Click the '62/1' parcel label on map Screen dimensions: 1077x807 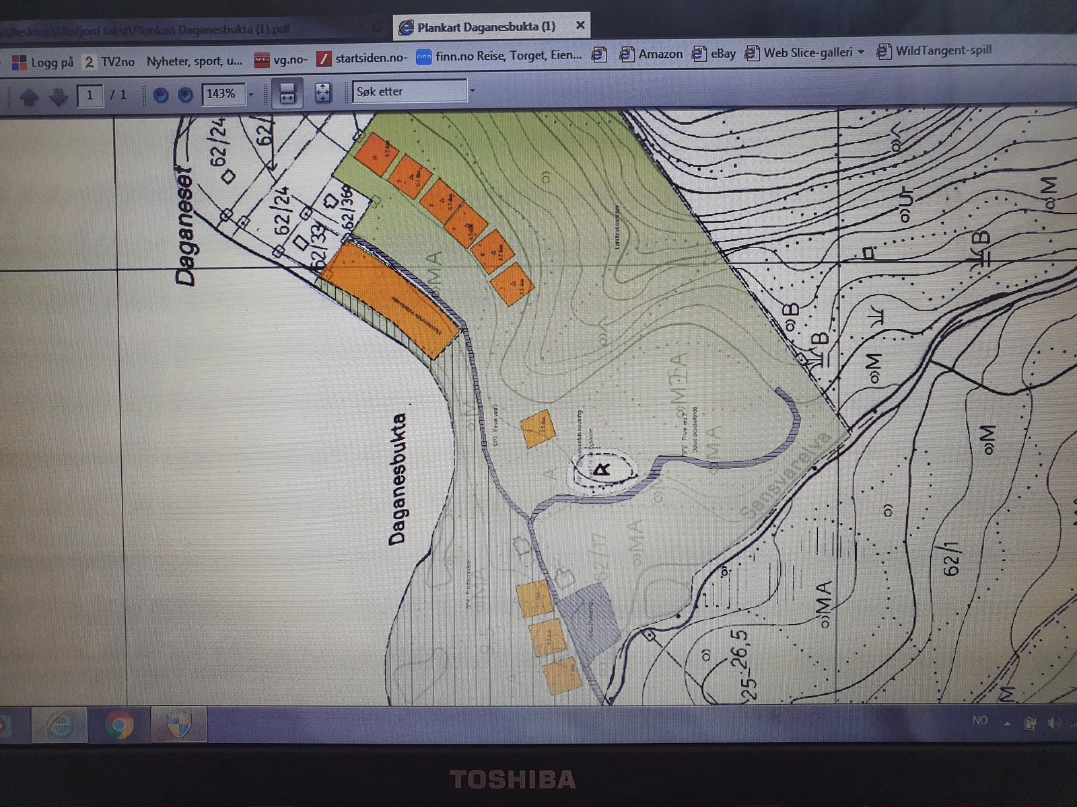coord(950,558)
